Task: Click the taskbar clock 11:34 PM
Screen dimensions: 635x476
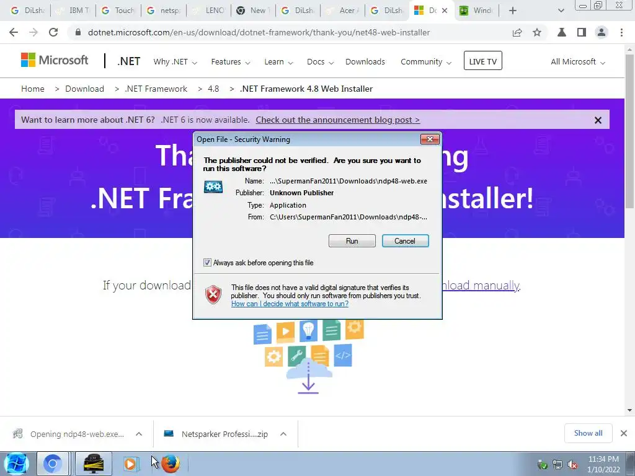Action: click(x=603, y=459)
